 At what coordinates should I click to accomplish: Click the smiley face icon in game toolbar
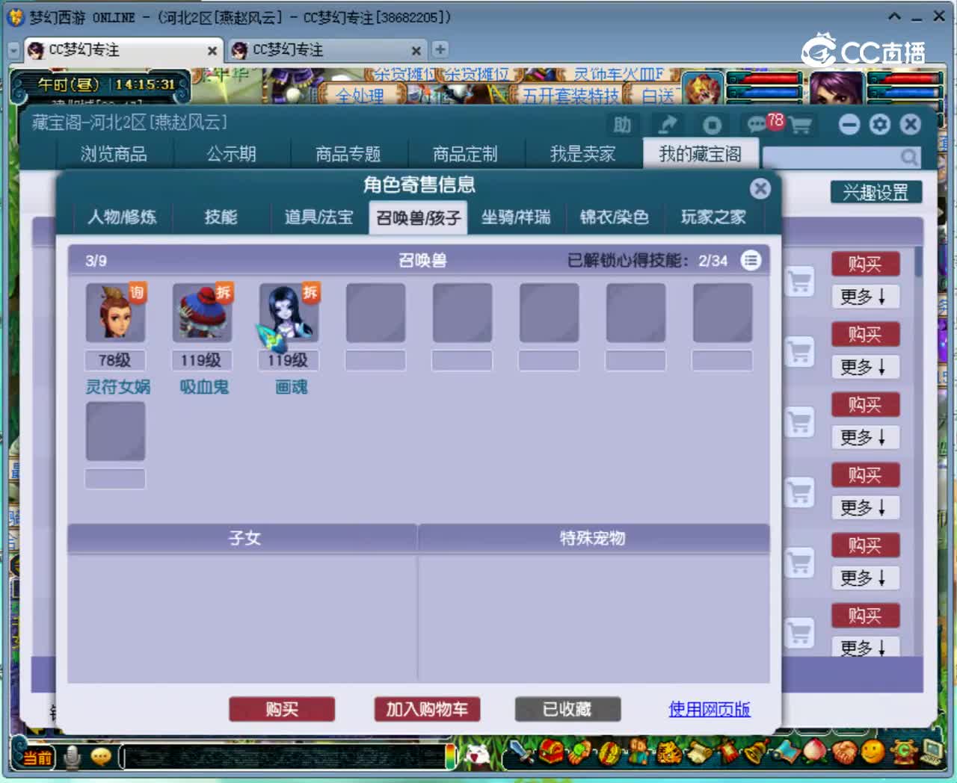click(x=873, y=752)
